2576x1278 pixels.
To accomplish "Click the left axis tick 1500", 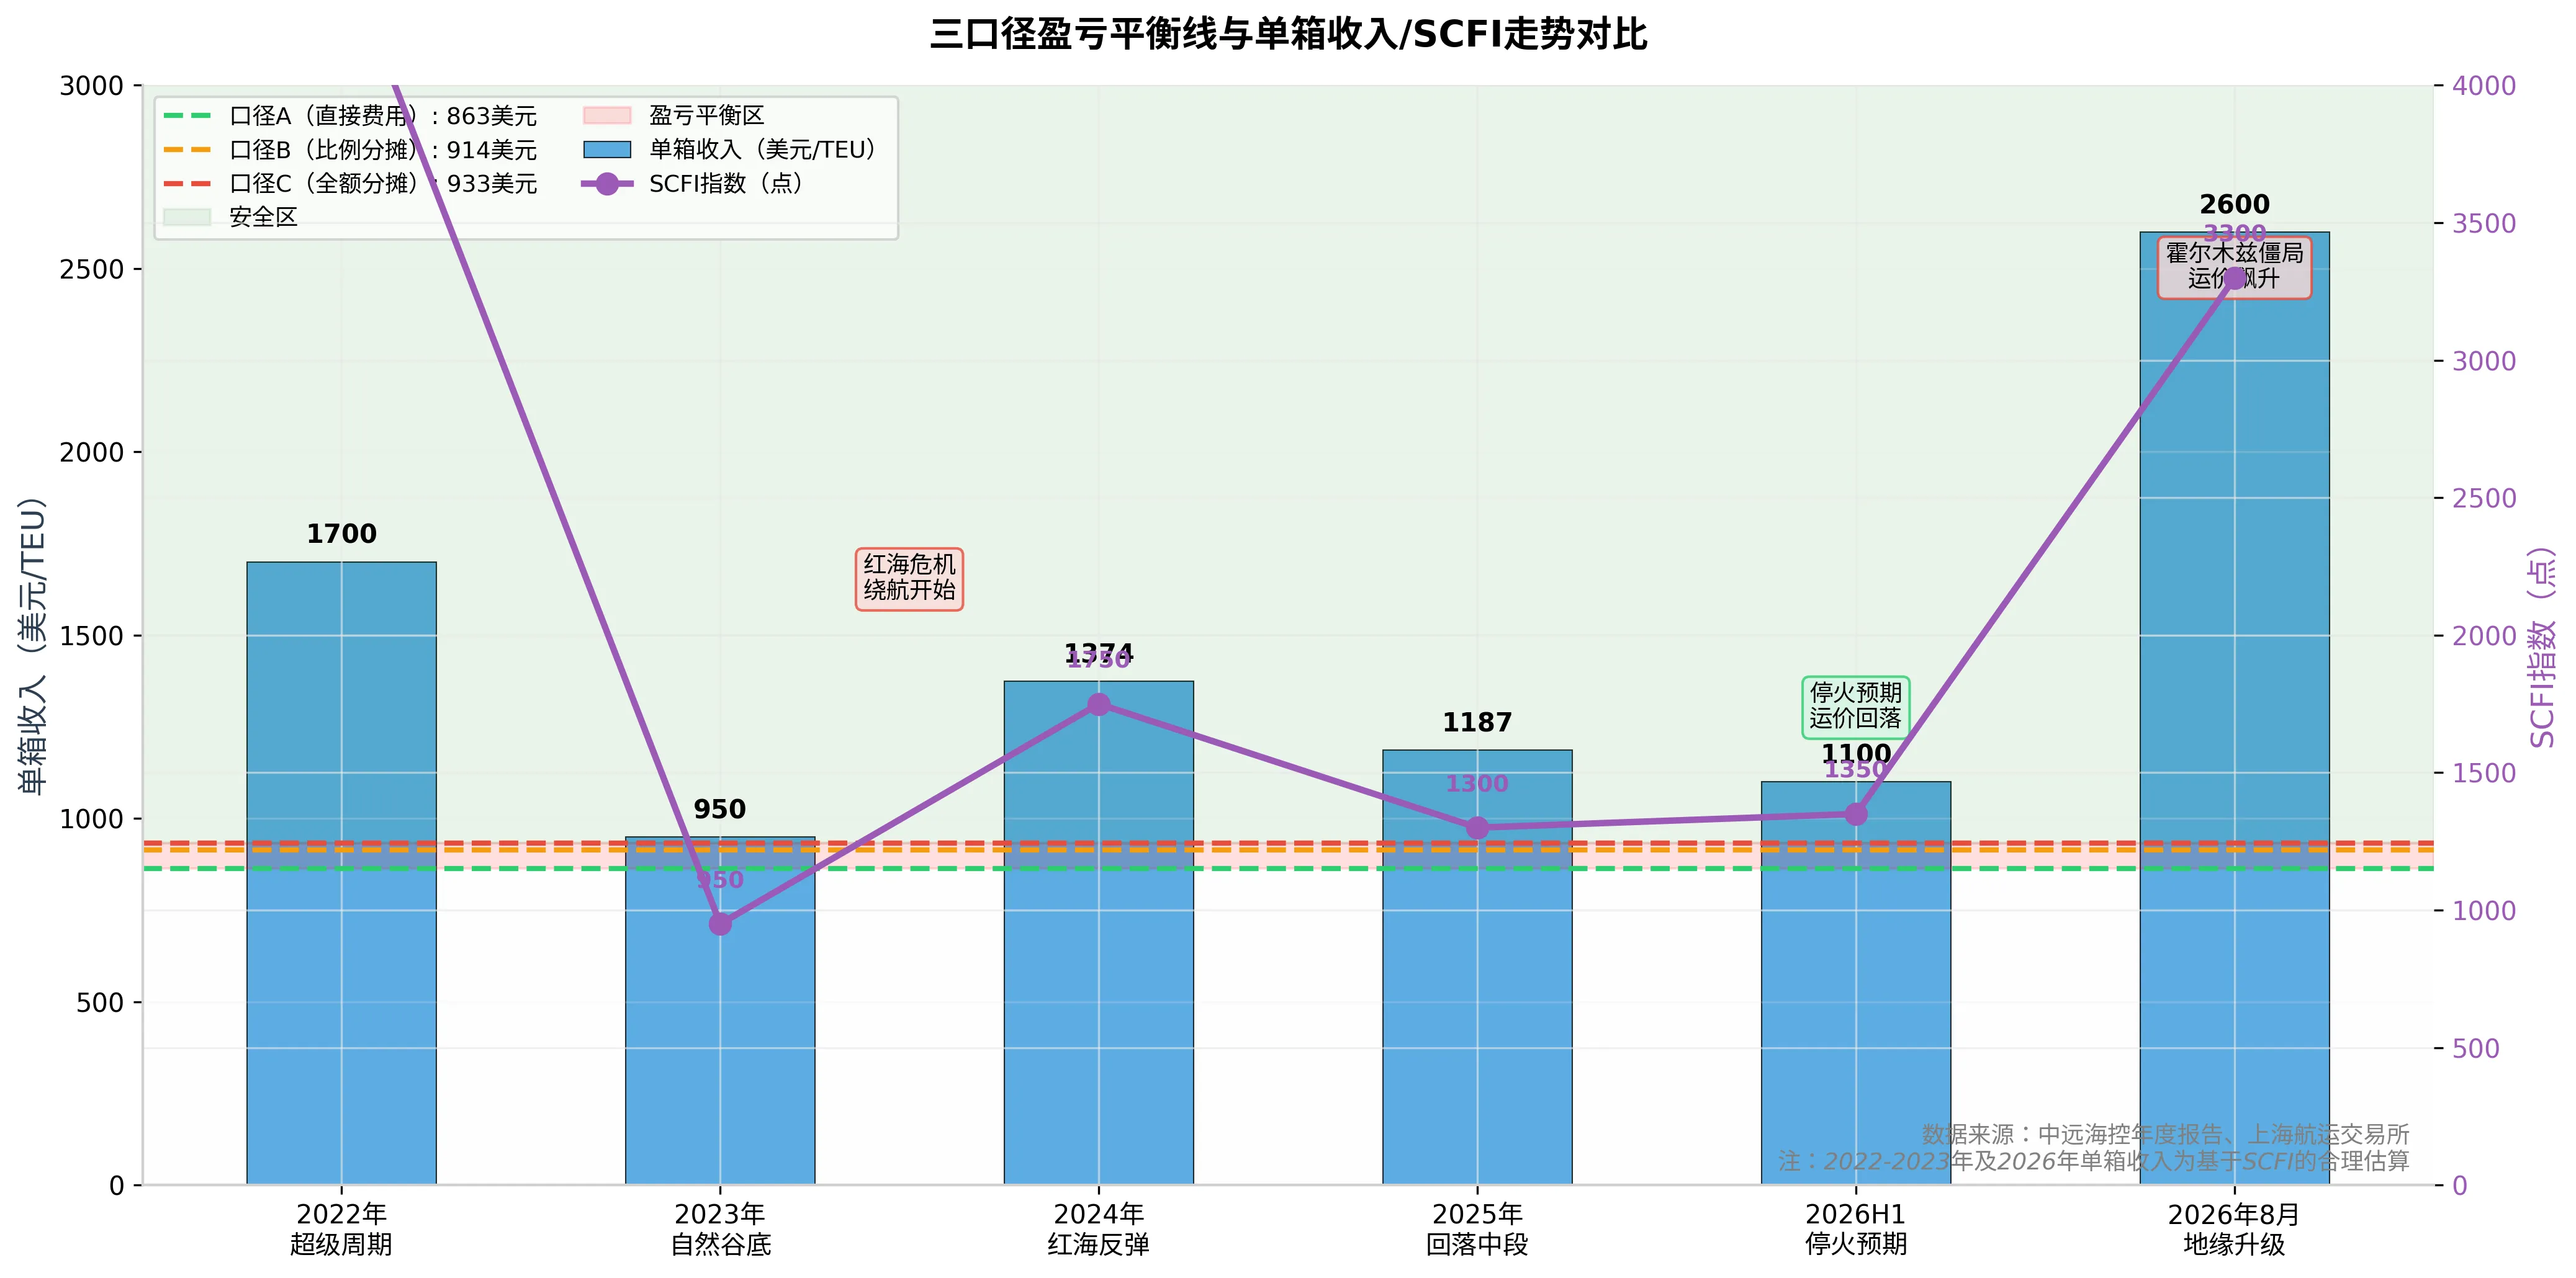I will coord(91,637).
